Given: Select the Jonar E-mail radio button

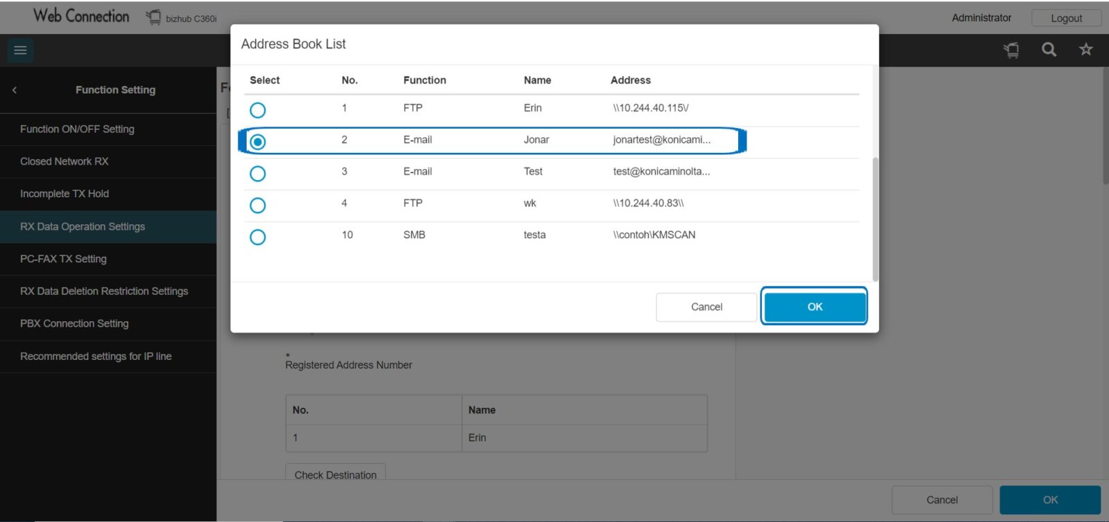Looking at the screenshot, I should [258, 142].
